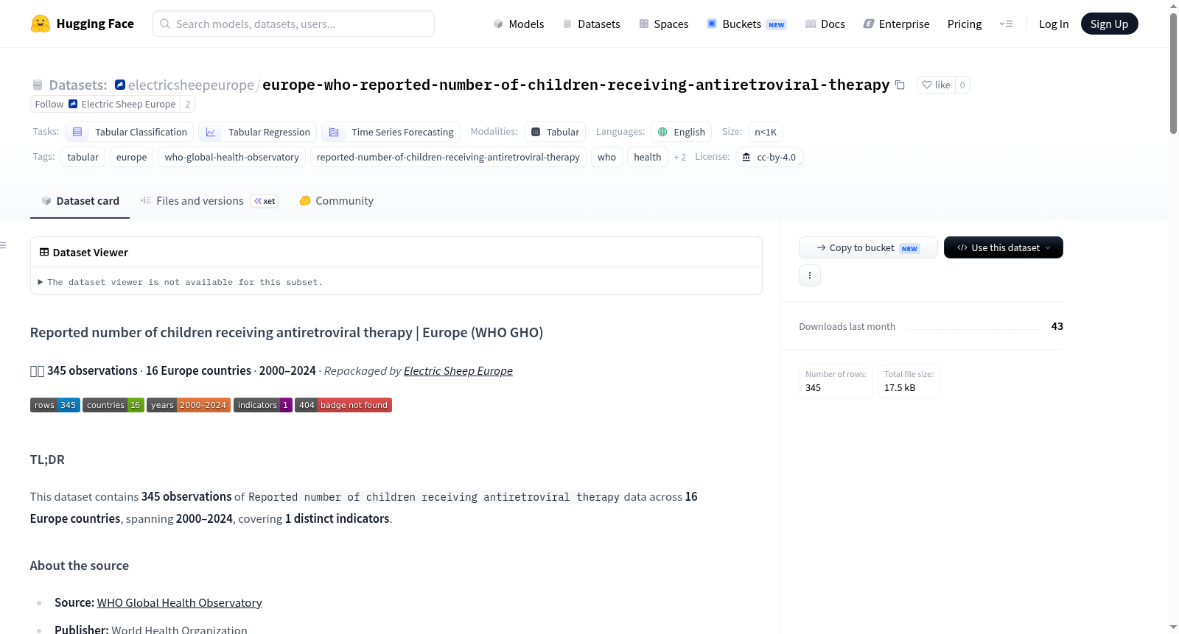Select the Tabular Regression task tag
This screenshot has height=634, width=1179.
(x=258, y=132)
